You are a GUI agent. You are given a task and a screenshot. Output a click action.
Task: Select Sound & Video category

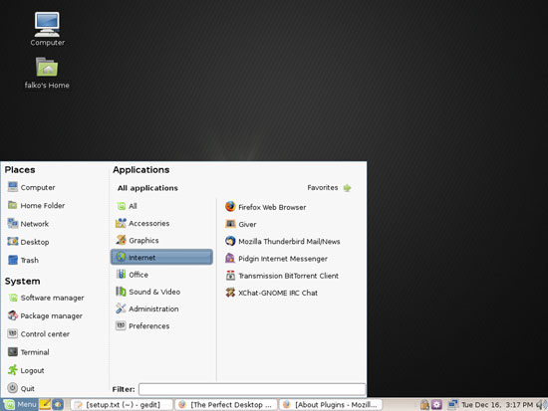161,292
